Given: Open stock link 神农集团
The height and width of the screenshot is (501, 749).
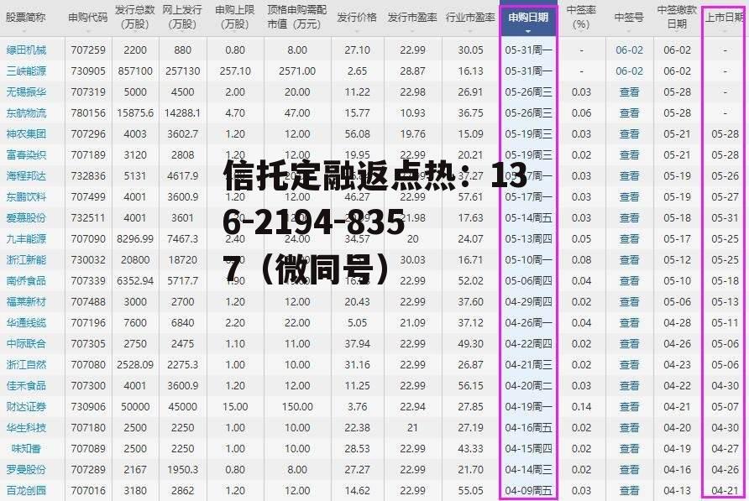Looking at the screenshot, I should click(26, 133).
